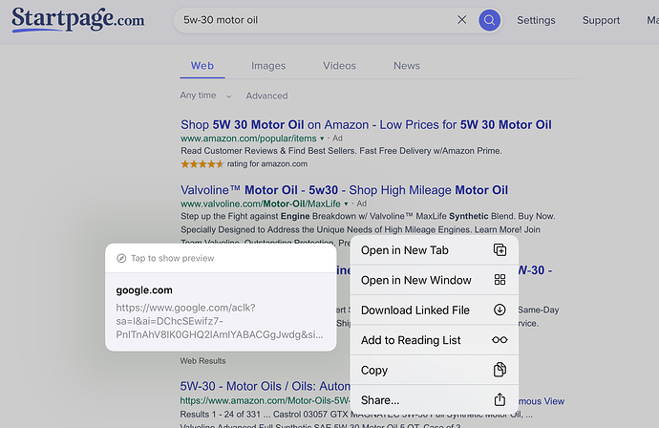Clear the search field with X icon
659x428 pixels.
click(462, 19)
